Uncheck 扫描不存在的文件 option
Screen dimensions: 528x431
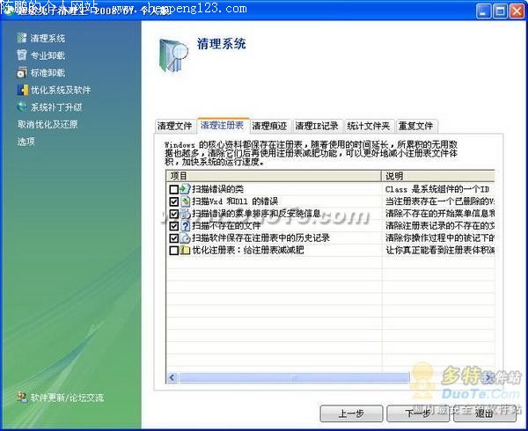point(172,226)
